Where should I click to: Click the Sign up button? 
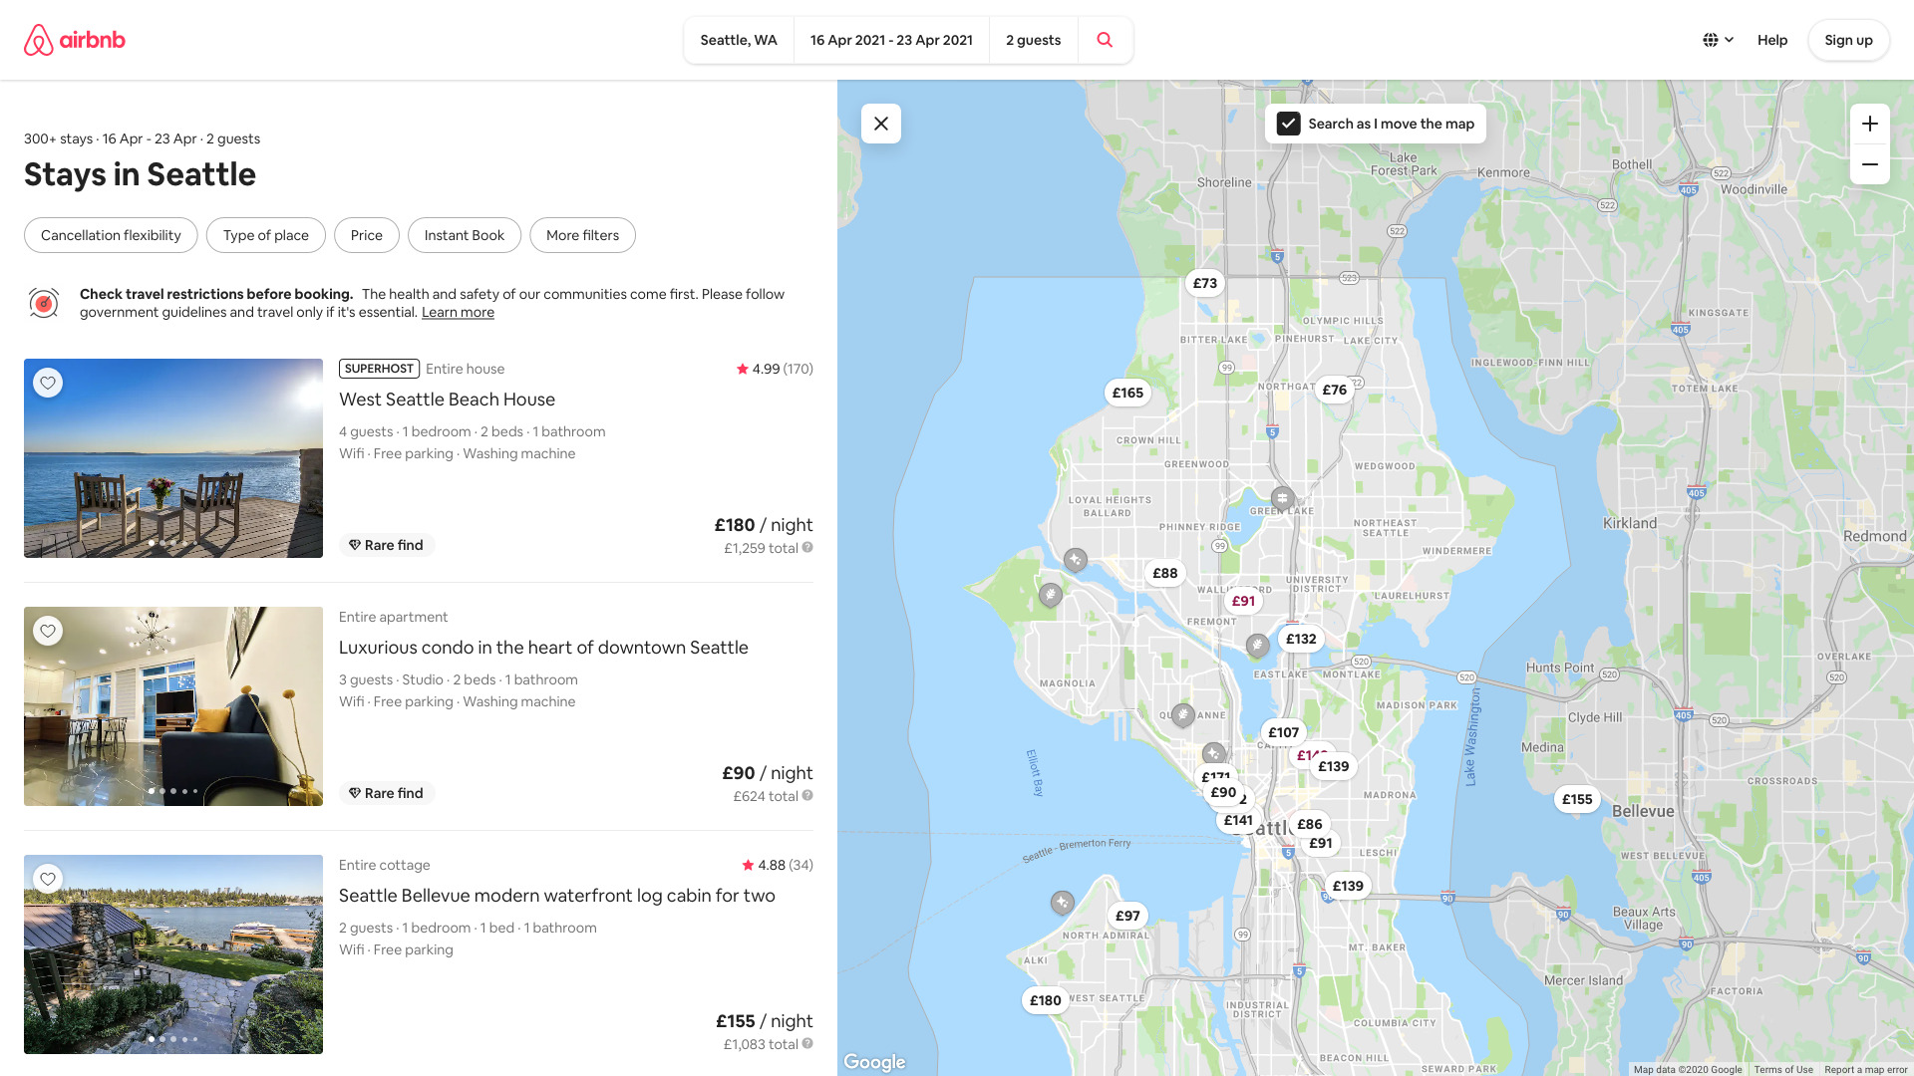tap(1848, 40)
